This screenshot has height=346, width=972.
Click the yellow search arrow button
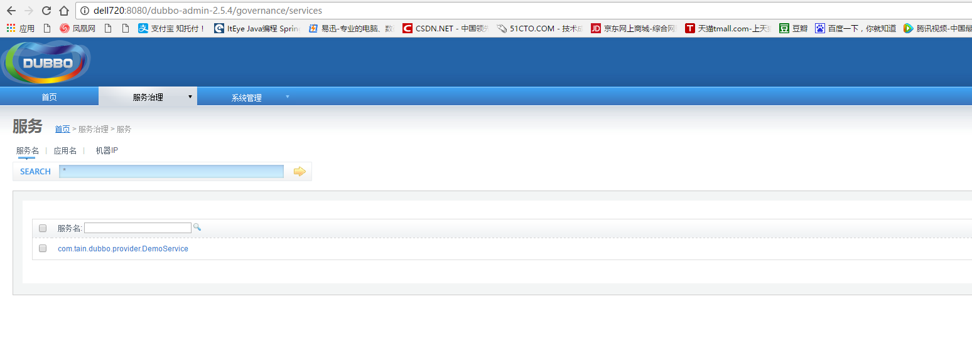point(300,171)
